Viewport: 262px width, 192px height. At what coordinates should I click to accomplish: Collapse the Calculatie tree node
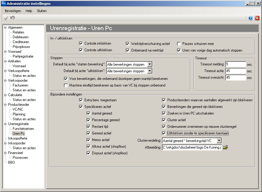[x=5, y=95]
